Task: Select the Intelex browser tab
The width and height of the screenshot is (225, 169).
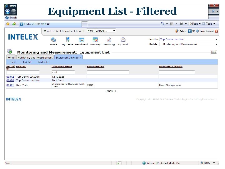Action: tap(51, 24)
